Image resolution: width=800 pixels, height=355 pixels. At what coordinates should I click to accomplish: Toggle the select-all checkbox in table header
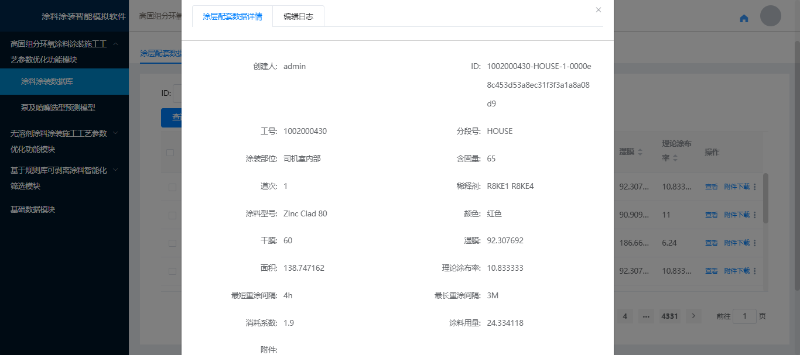point(170,153)
